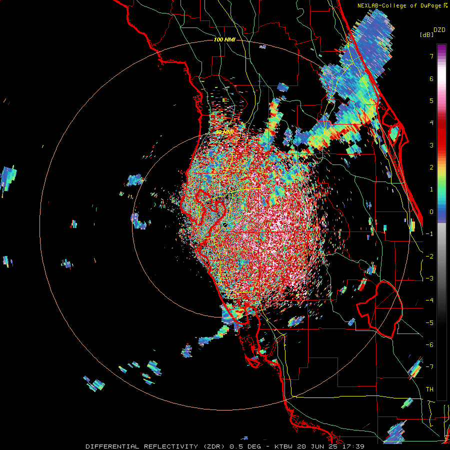
Task: Click the -3 value on the color scale
Action: pos(429,278)
